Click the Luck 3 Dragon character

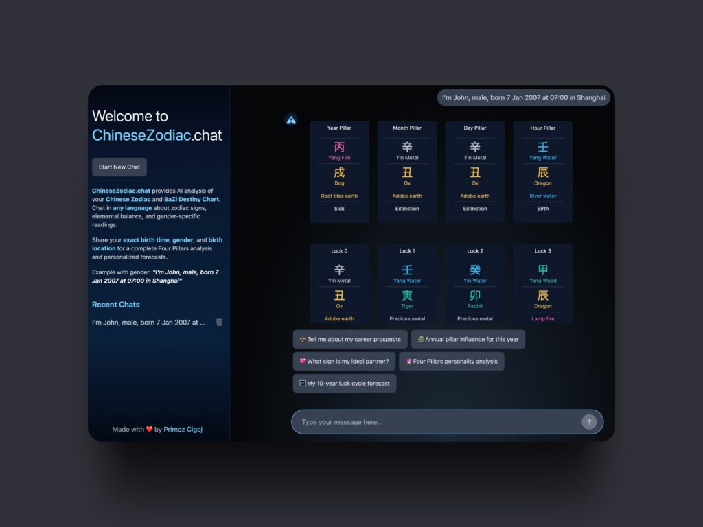coord(543,295)
